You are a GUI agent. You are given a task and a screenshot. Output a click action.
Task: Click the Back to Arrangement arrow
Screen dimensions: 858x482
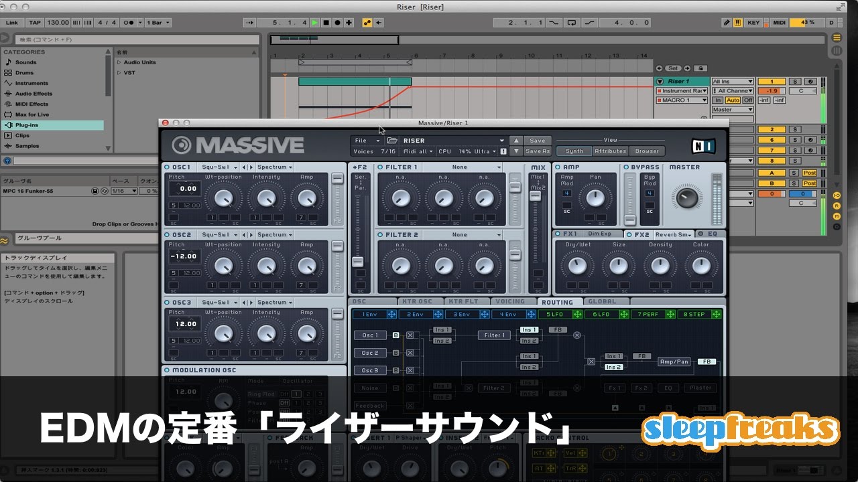click(x=379, y=23)
